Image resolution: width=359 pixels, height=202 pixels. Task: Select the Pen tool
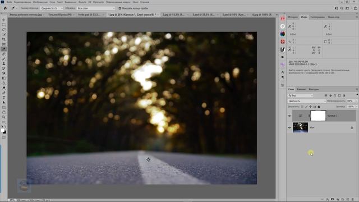(4, 93)
